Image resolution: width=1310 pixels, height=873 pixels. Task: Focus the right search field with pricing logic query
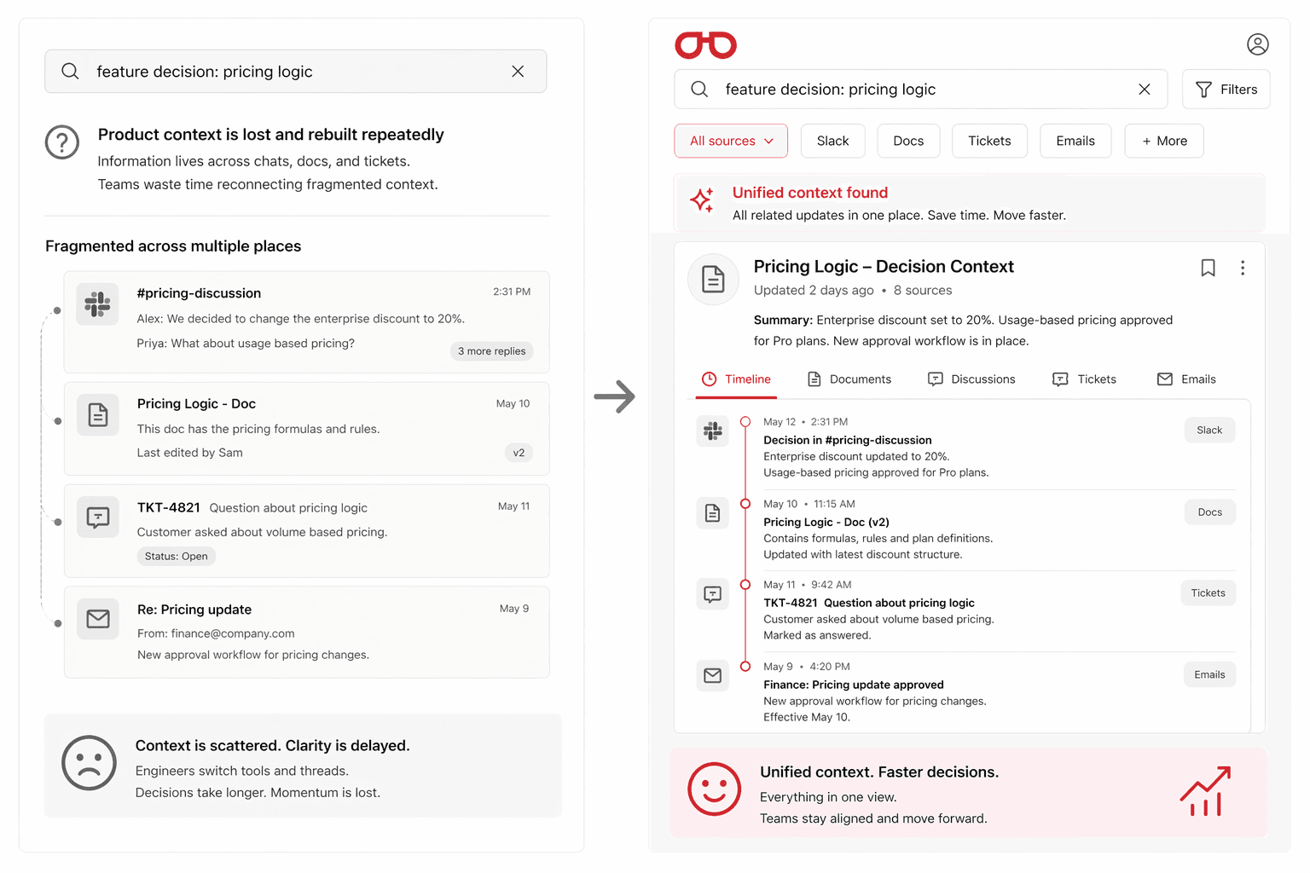[x=921, y=90]
